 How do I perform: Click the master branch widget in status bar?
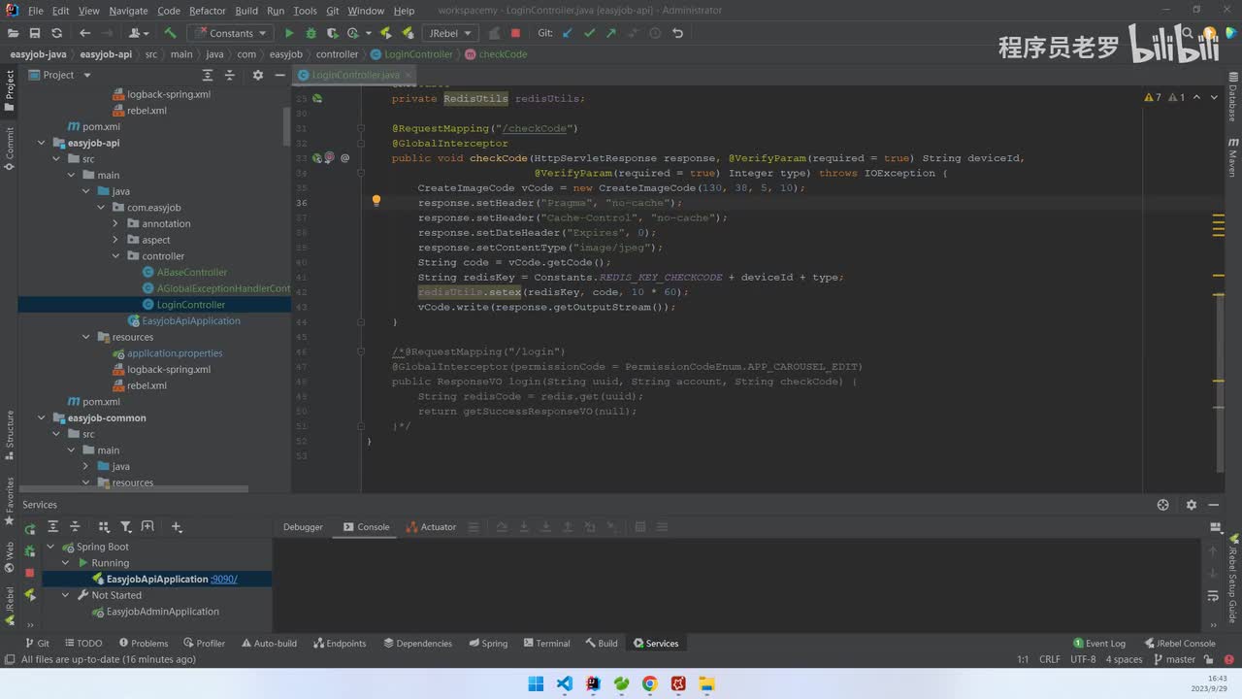click(x=1174, y=659)
